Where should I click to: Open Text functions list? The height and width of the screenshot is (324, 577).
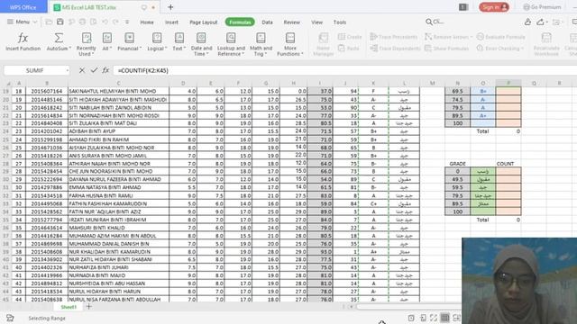[179, 41]
